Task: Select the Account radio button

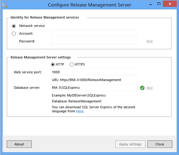Action: pyautogui.click(x=14, y=33)
